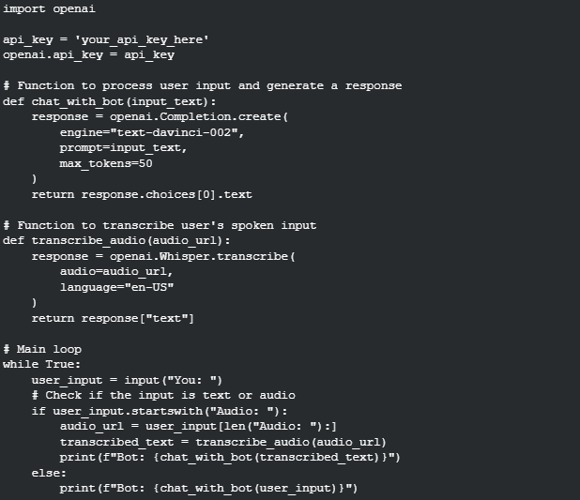580x500 pixels.
Task: Click the final print user_input line
Action: 208,489
